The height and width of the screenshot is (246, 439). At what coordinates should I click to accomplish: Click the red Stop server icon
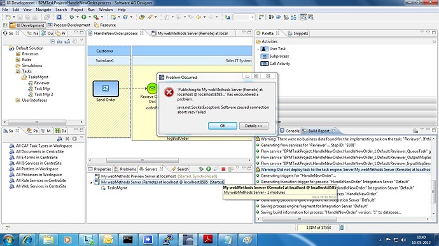pyautogui.click(x=223, y=169)
